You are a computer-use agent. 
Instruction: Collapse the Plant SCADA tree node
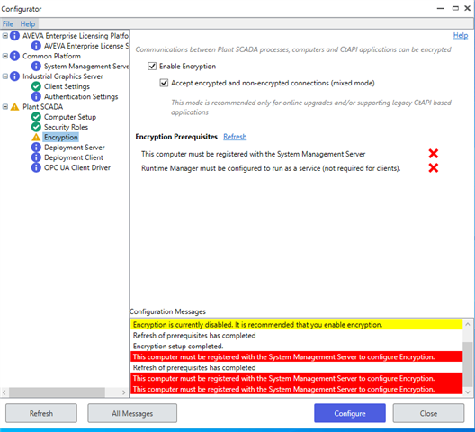coord(5,107)
